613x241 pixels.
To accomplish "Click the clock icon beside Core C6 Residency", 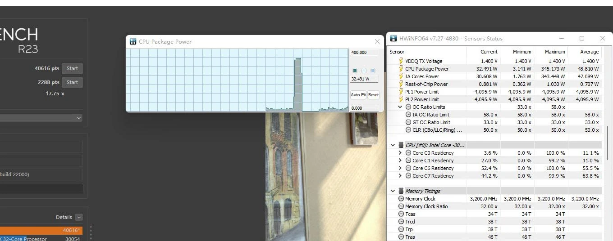I will tap(408, 168).
